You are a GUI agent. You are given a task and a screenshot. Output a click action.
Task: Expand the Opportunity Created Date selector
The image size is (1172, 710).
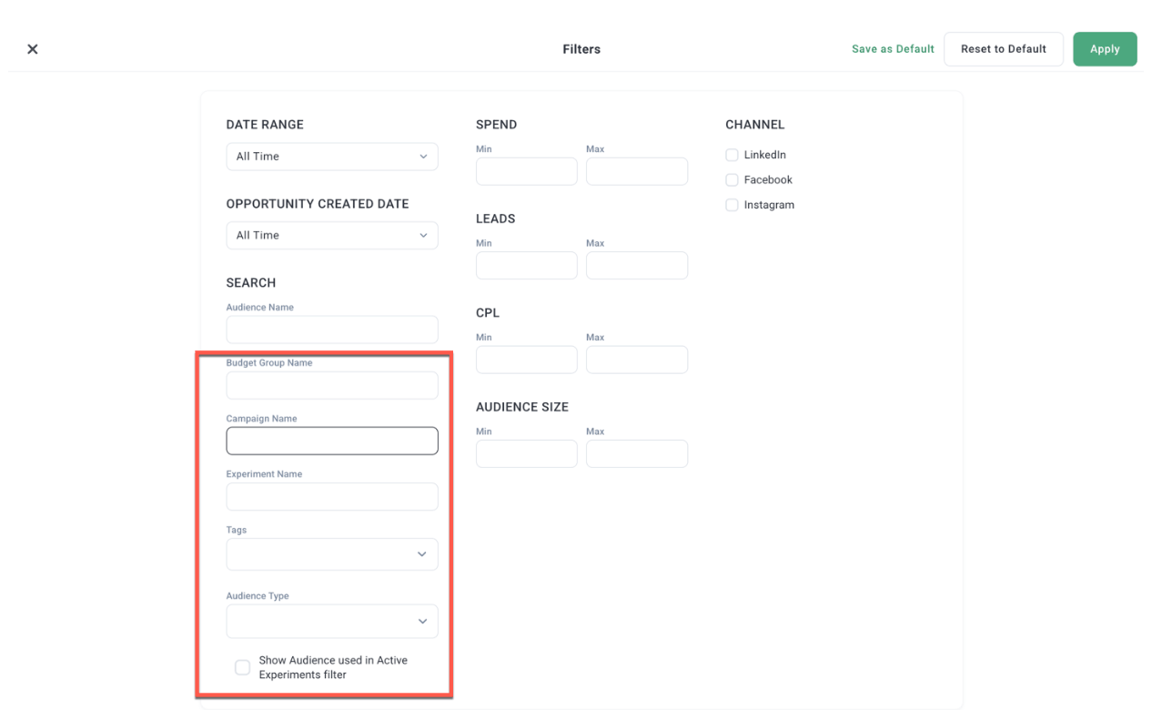coord(331,235)
